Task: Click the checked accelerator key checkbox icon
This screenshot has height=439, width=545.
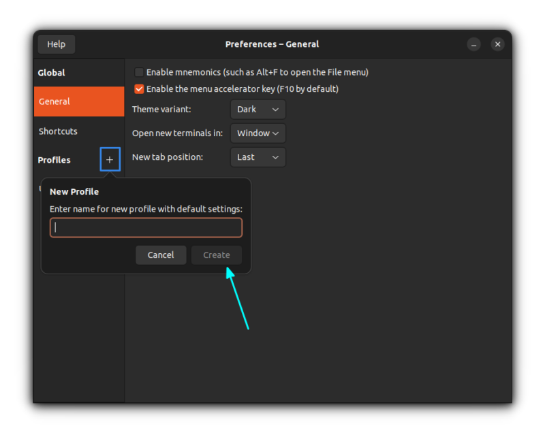Action: [139, 88]
